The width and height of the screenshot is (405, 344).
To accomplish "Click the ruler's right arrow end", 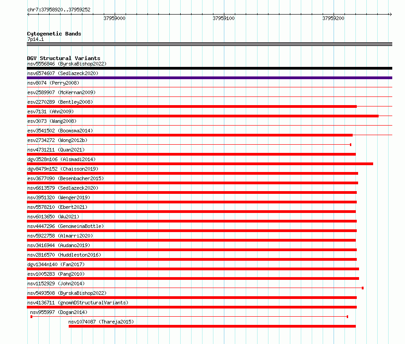I will click(390, 14).
